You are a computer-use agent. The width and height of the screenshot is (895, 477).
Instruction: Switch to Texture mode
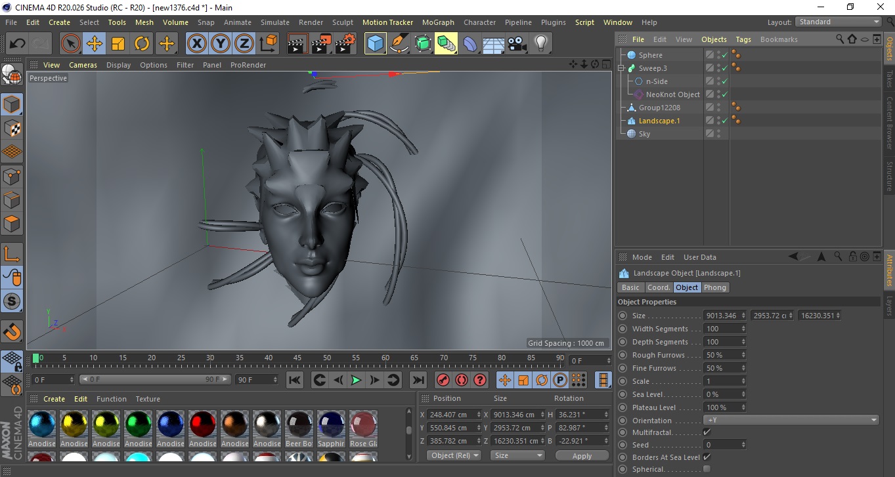(12, 128)
